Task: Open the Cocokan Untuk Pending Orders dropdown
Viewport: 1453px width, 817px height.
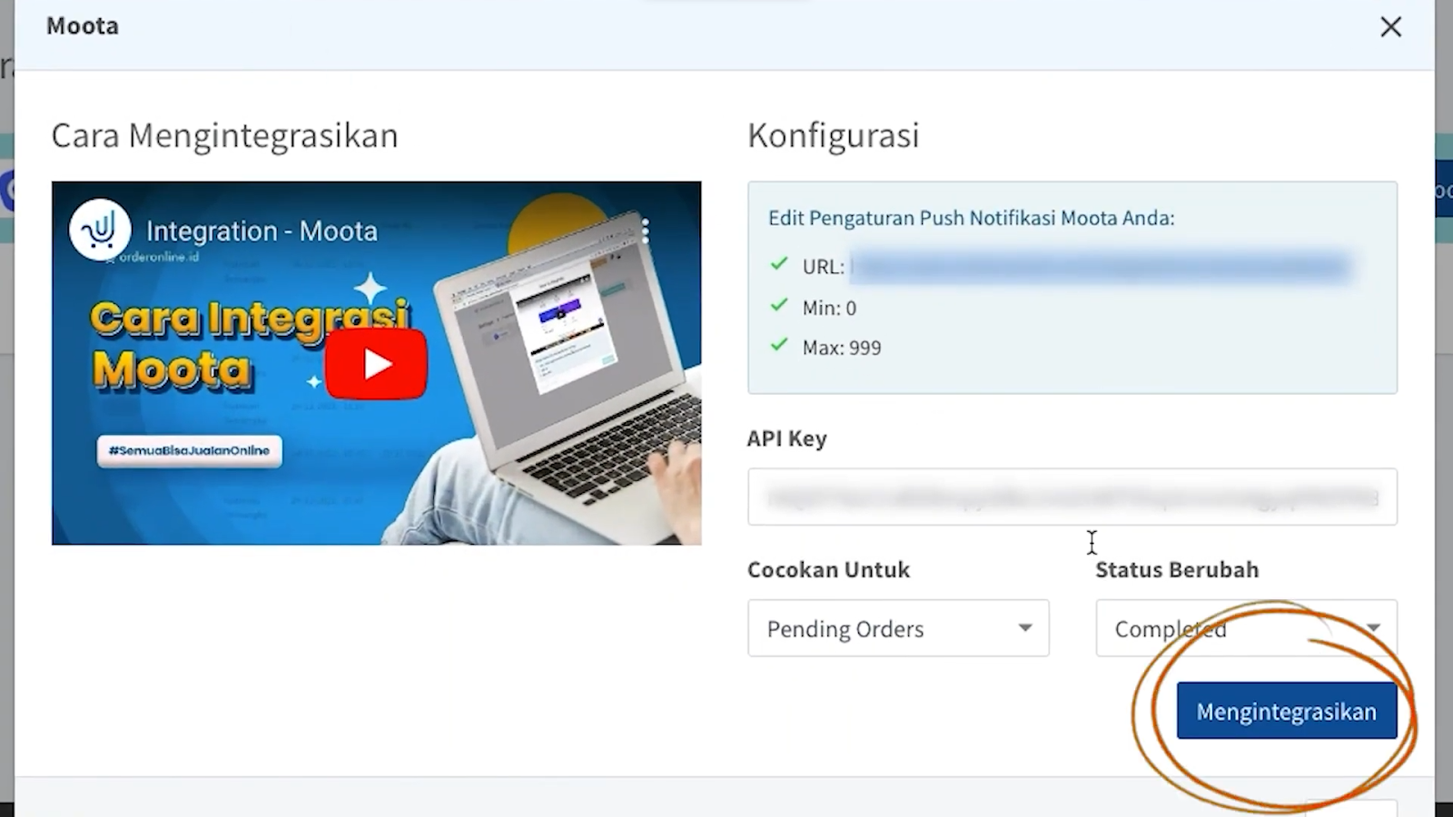Action: 898,628
